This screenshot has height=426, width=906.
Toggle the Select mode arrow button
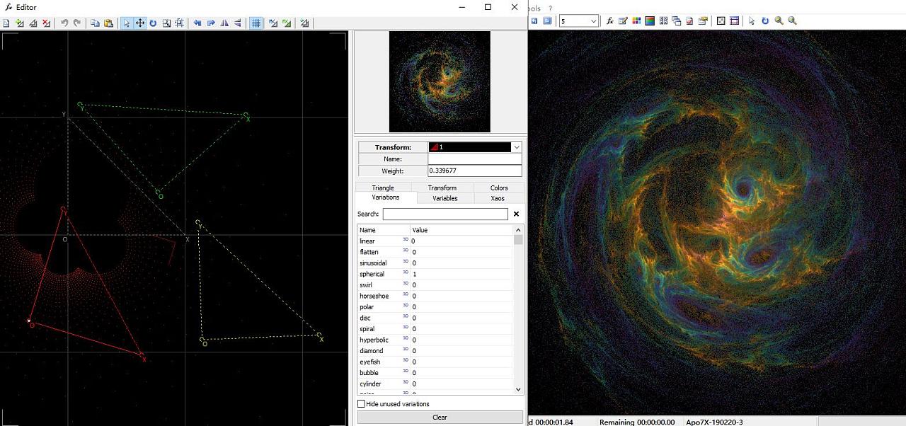[127, 23]
